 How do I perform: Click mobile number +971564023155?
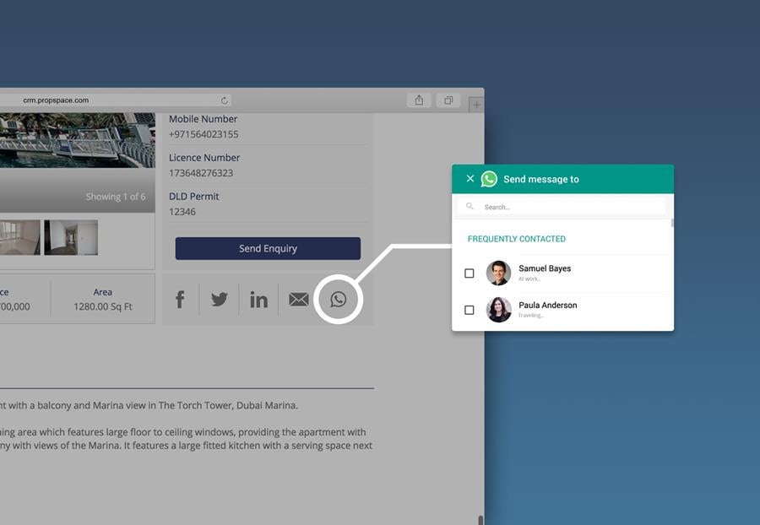pos(204,134)
